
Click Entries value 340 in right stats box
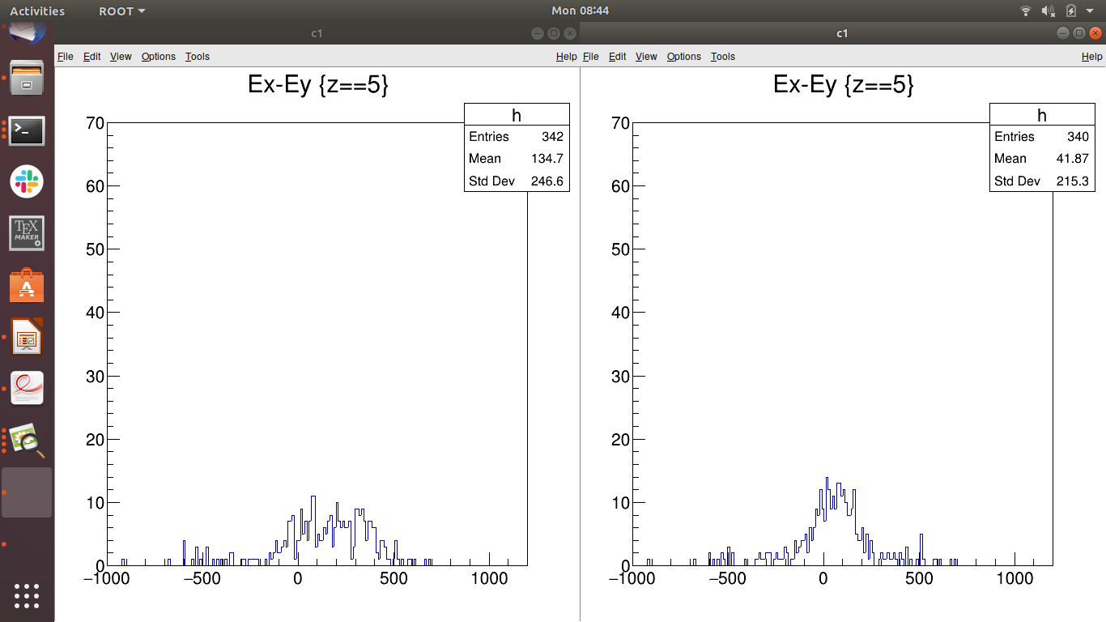(1078, 137)
